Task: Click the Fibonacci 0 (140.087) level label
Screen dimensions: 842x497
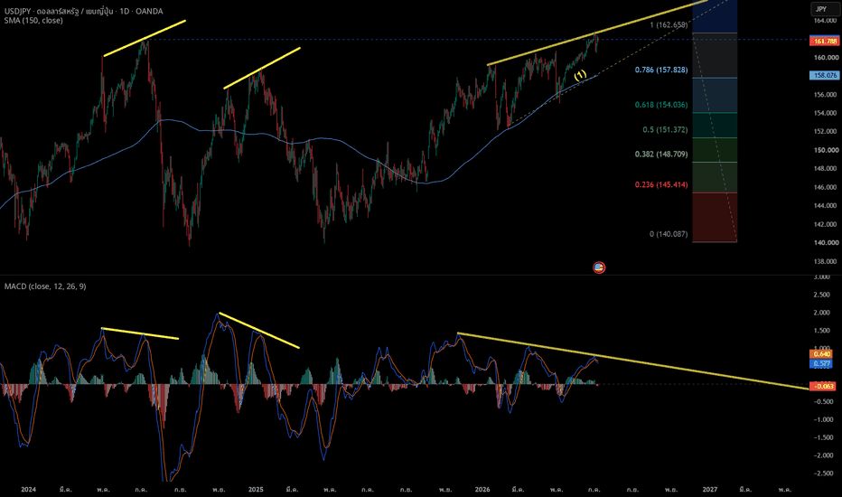Action: click(669, 234)
